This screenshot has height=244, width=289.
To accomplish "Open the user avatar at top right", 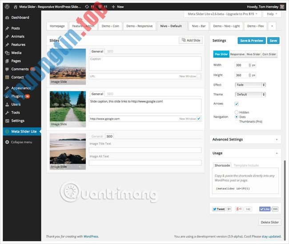I will 282,7.
